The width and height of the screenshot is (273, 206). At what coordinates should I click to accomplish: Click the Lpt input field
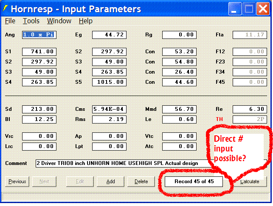[x=110, y=146]
